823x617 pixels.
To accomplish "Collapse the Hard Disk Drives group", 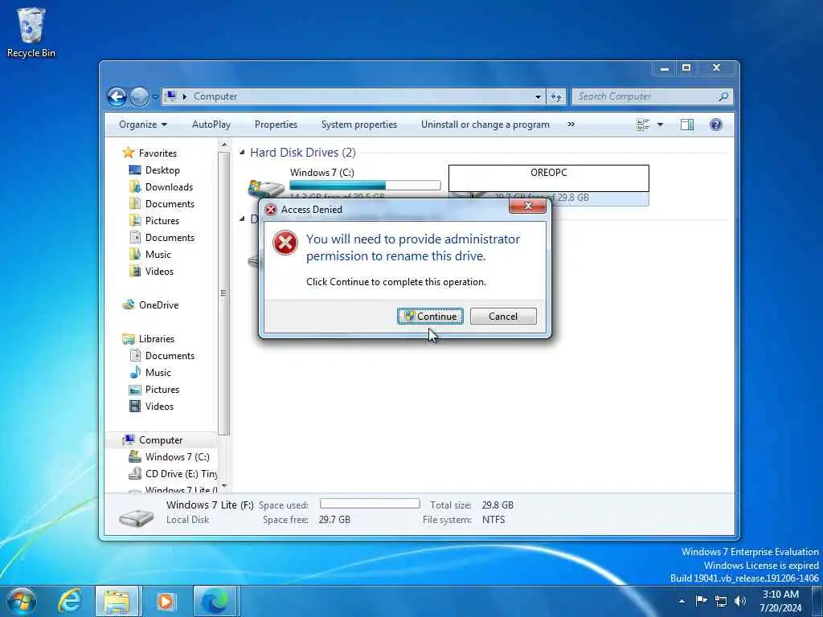I will coord(242,153).
